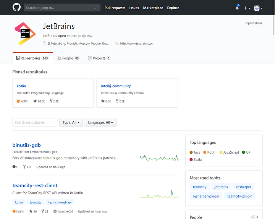
Task: Click the Report abuse link
Action: [x=254, y=23]
